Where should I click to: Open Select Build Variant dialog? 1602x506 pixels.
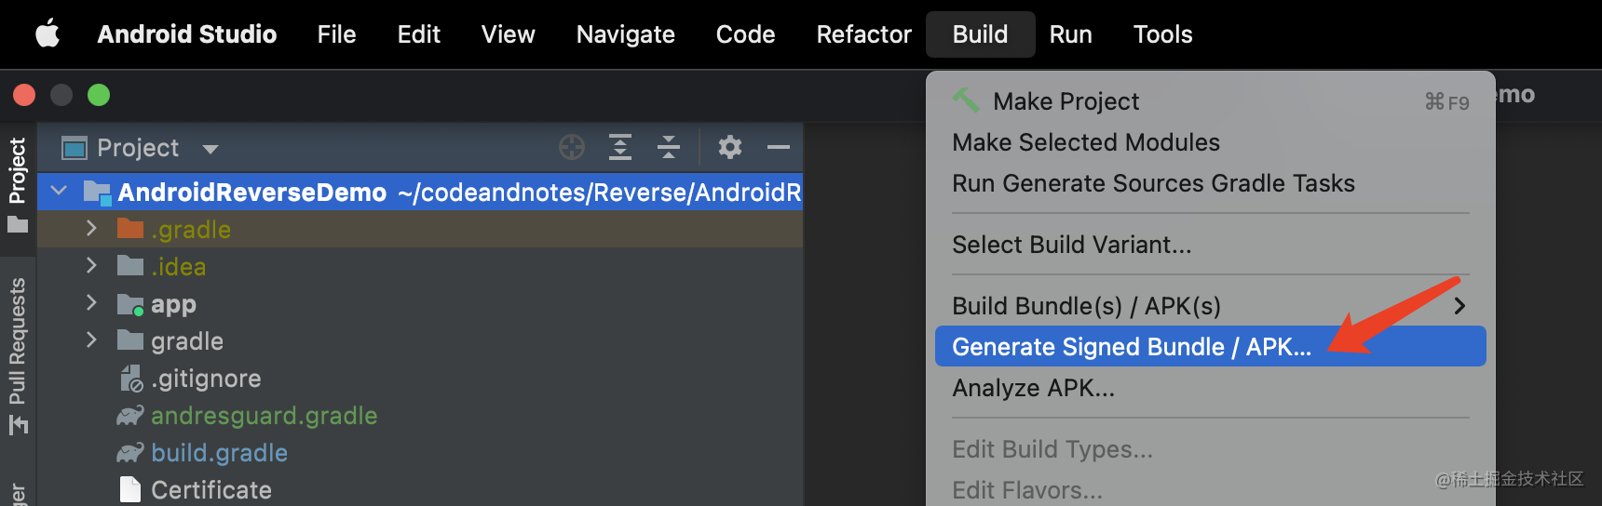1210,245
